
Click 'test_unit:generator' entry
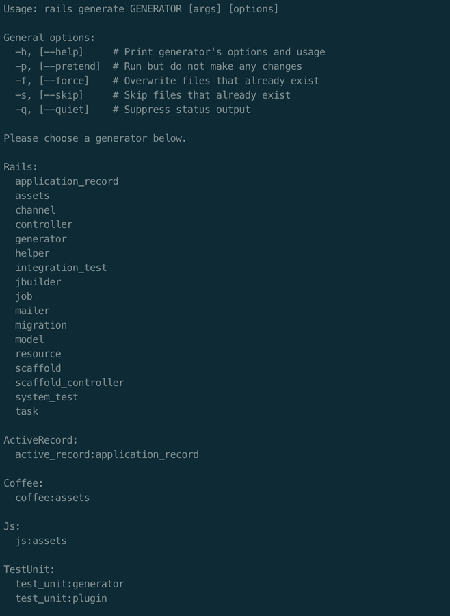click(70, 584)
